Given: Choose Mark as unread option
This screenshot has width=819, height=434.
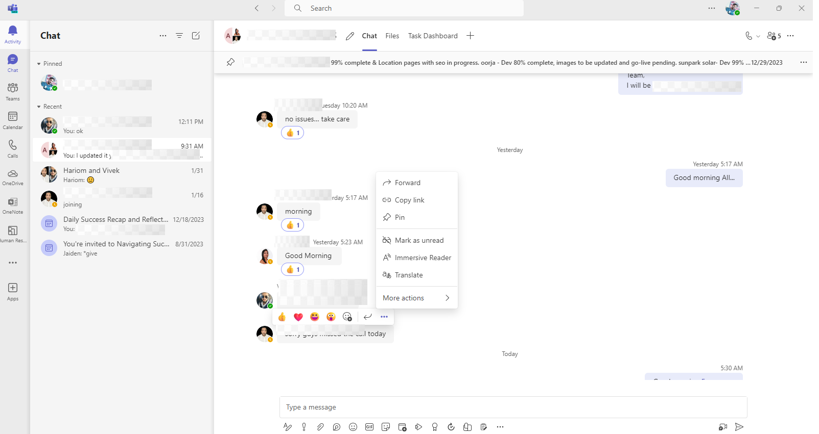Looking at the screenshot, I should click(x=418, y=240).
